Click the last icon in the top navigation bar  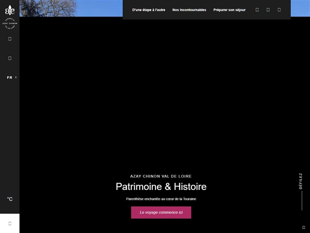click(279, 10)
